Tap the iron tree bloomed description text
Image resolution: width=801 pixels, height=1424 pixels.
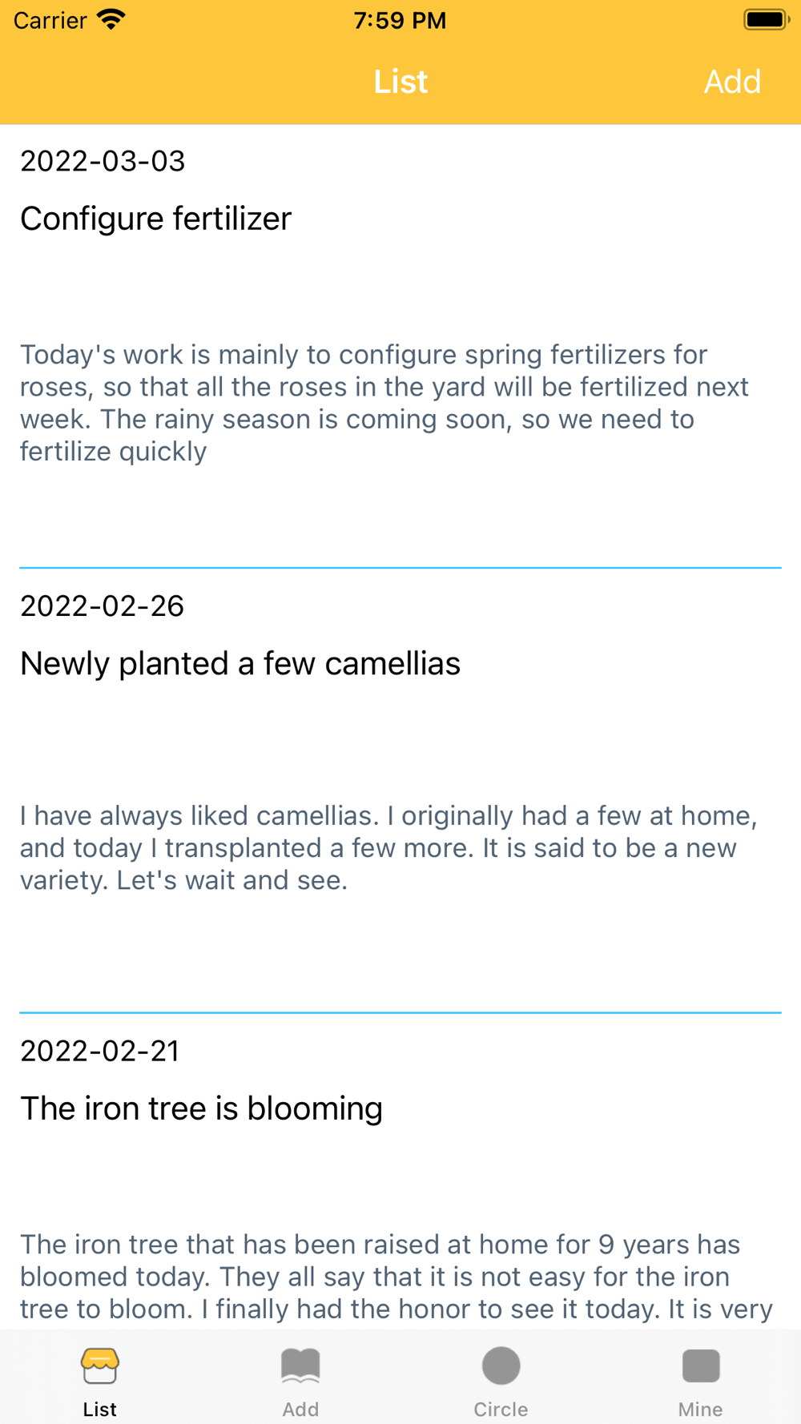(396, 1277)
